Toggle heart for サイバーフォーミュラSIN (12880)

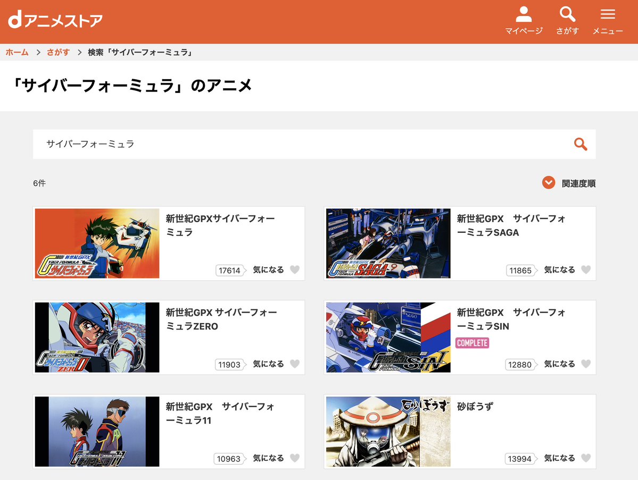[586, 364]
